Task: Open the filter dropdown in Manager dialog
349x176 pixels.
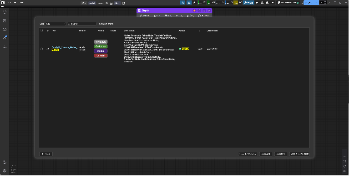Action: click(56, 24)
